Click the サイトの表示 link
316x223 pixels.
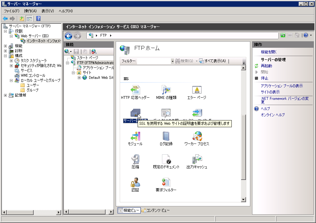(x=270, y=92)
